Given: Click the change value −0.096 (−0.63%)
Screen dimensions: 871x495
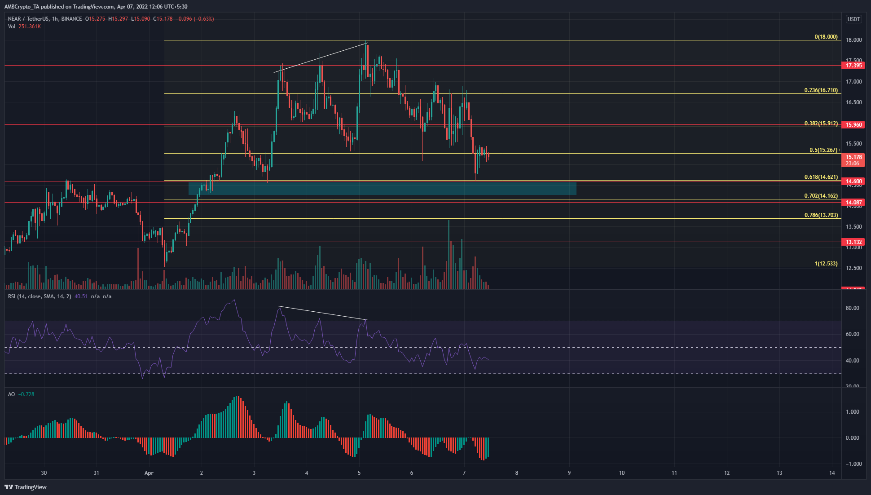Looking at the screenshot, I should (x=195, y=19).
